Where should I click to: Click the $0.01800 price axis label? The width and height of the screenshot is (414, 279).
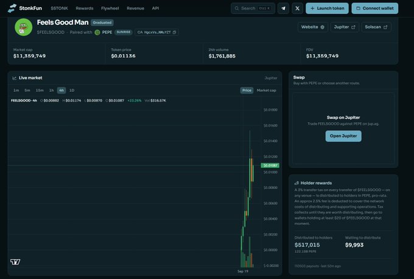click(271, 110)
